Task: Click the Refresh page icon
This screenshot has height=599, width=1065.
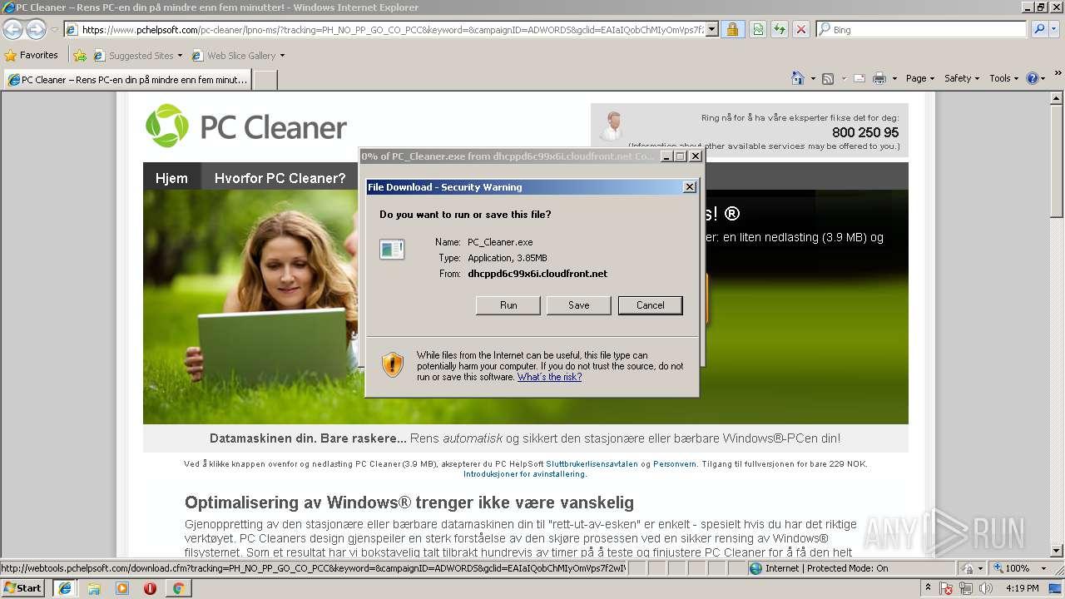Action: (780, 30)
